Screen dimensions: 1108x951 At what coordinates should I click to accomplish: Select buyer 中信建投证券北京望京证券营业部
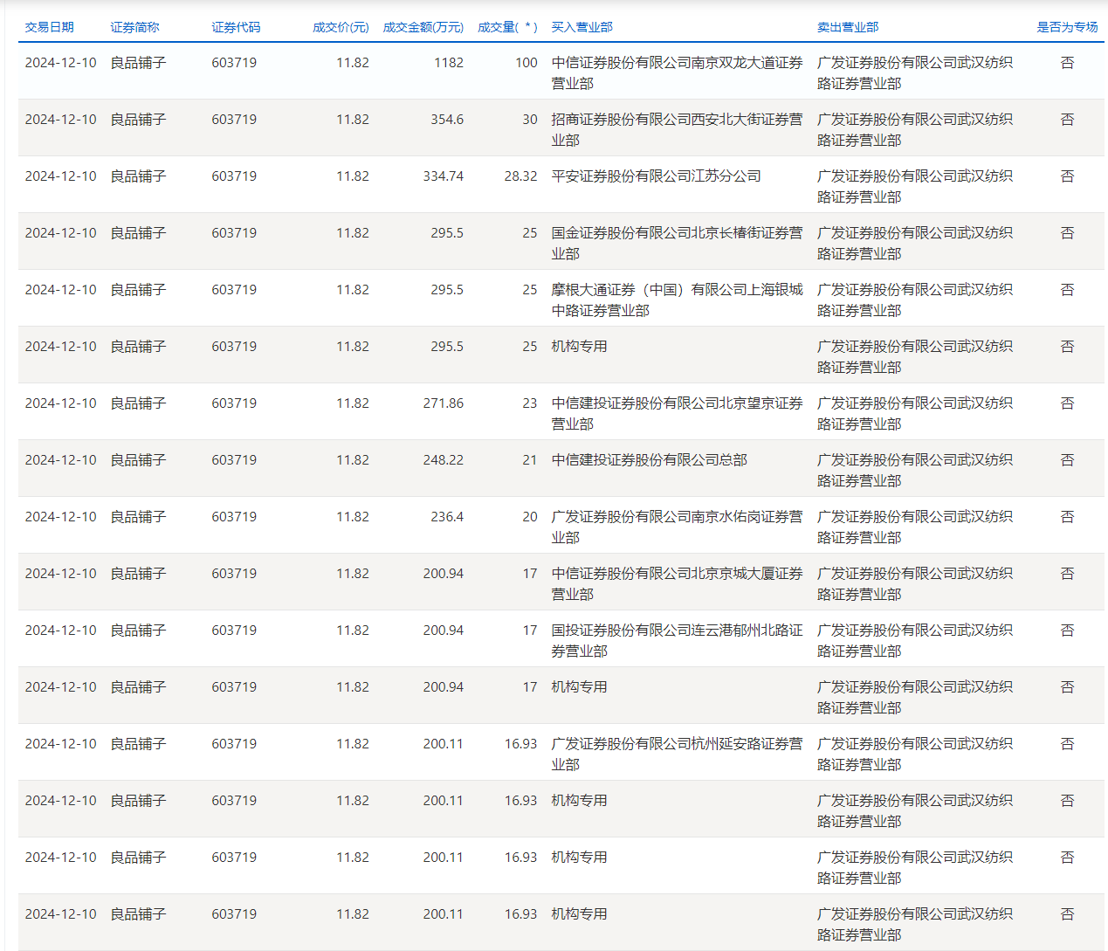[677, 414]
